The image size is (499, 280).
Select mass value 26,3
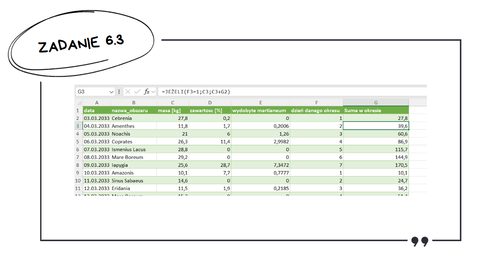point(173,142)
